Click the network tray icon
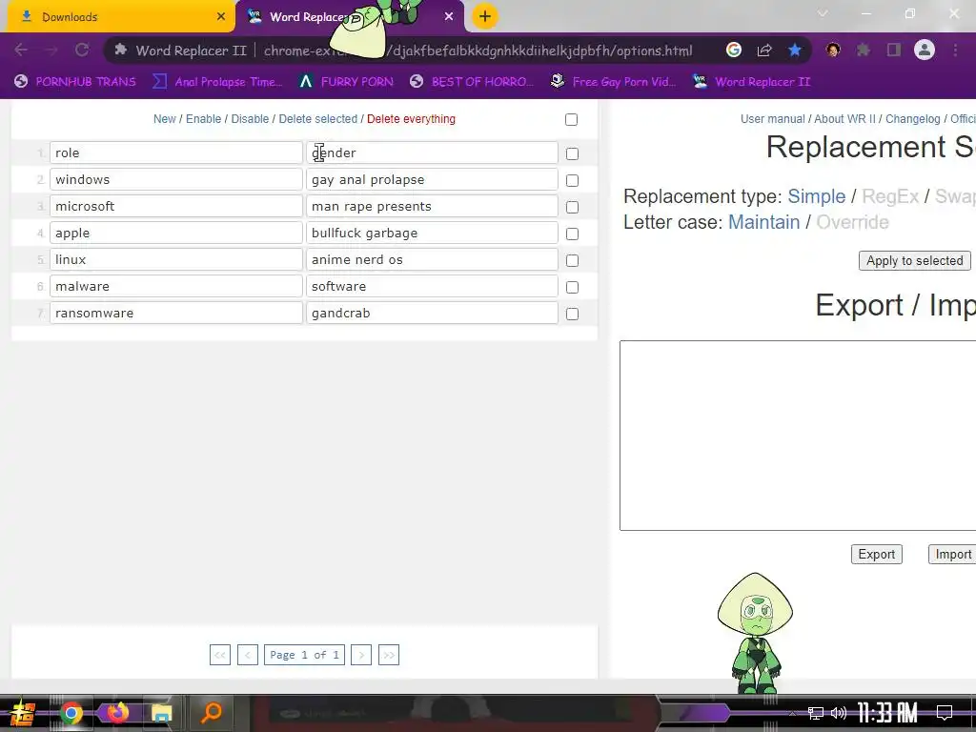Image resolution: width=976 pixels, height=732 pixels. [816, 713]
